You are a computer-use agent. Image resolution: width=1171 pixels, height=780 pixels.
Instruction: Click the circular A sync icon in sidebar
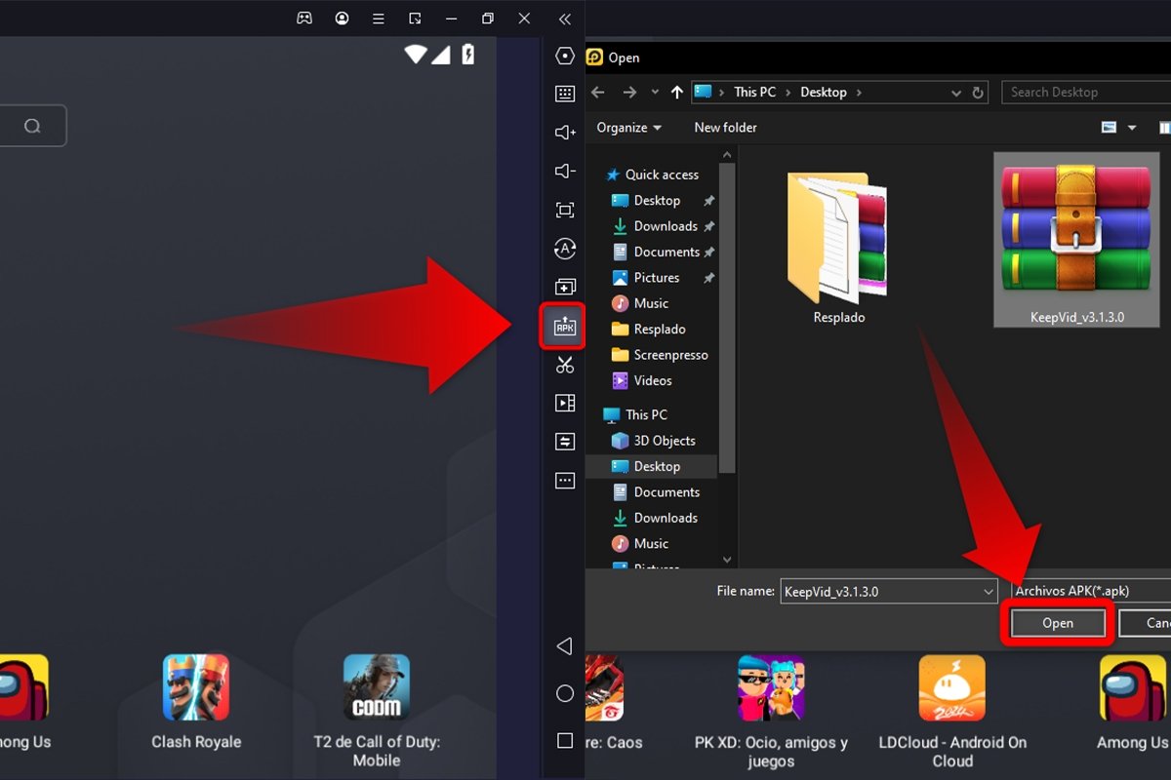(565, 249)
